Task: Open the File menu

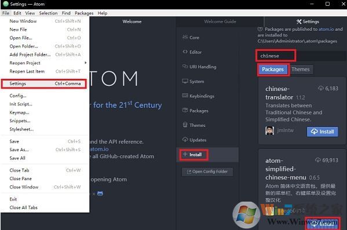Action: 6,13
